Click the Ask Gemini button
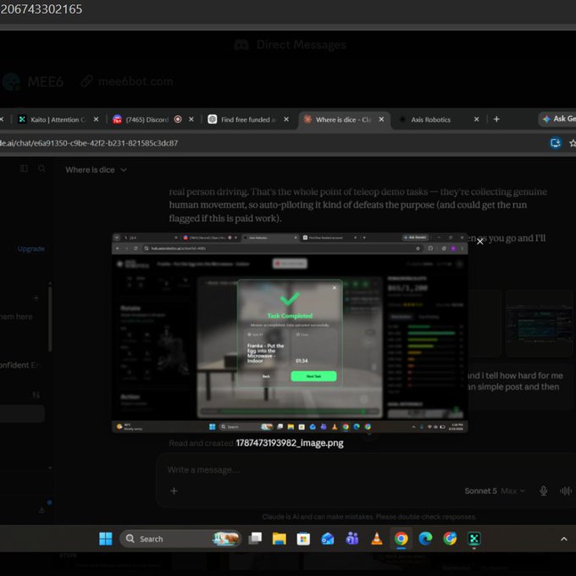Viewport: 576px width, 576px height. point(557,119)
